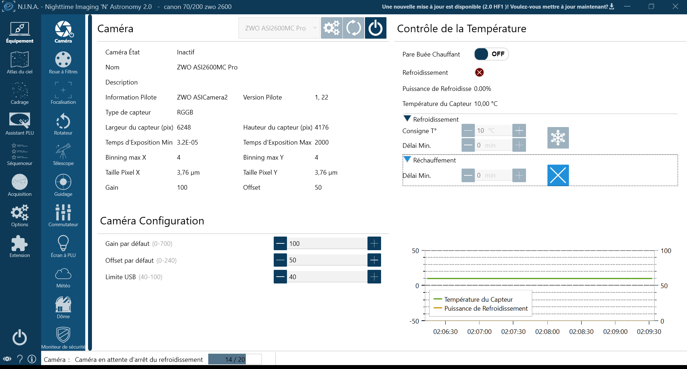Click the 14 / 20 progress bar

pyautogui.click(x=235, y=359)
